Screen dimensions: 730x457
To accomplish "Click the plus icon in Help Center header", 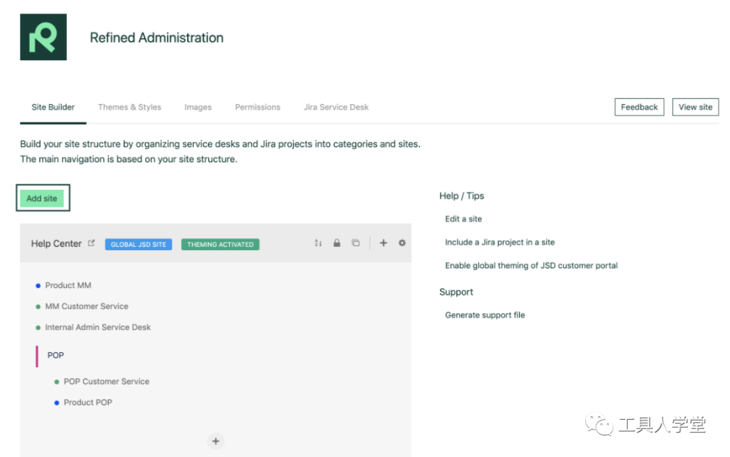I will pyautogui.click(x=383, y=243).
